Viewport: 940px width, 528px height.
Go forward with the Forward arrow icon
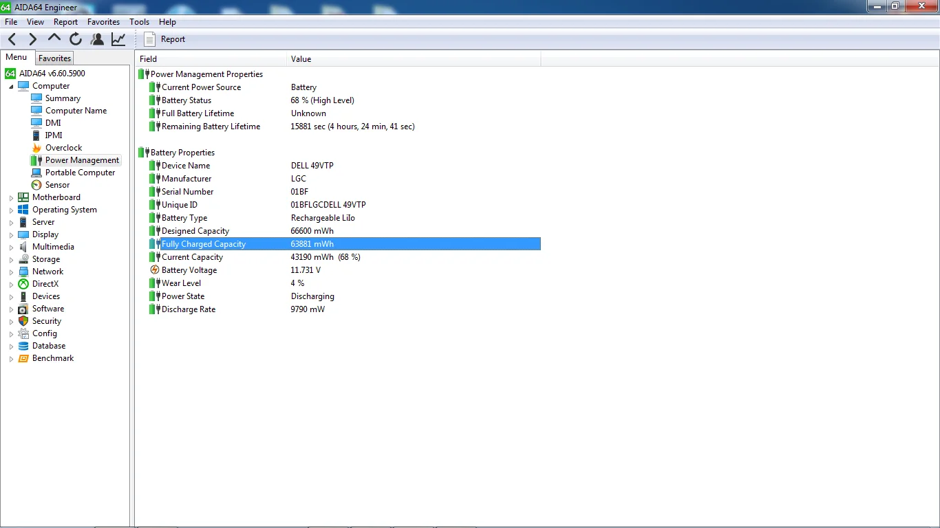point(32,39)
